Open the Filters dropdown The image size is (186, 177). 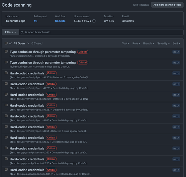click(10, 32)
